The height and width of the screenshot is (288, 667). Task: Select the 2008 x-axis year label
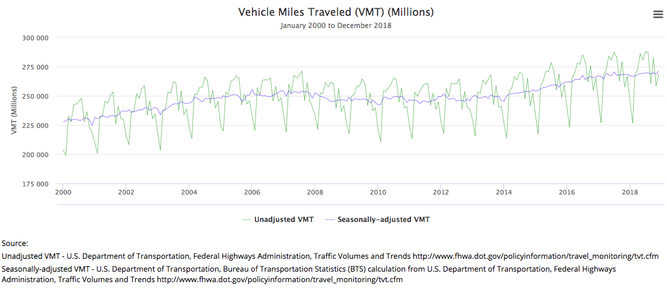point(315,192)
